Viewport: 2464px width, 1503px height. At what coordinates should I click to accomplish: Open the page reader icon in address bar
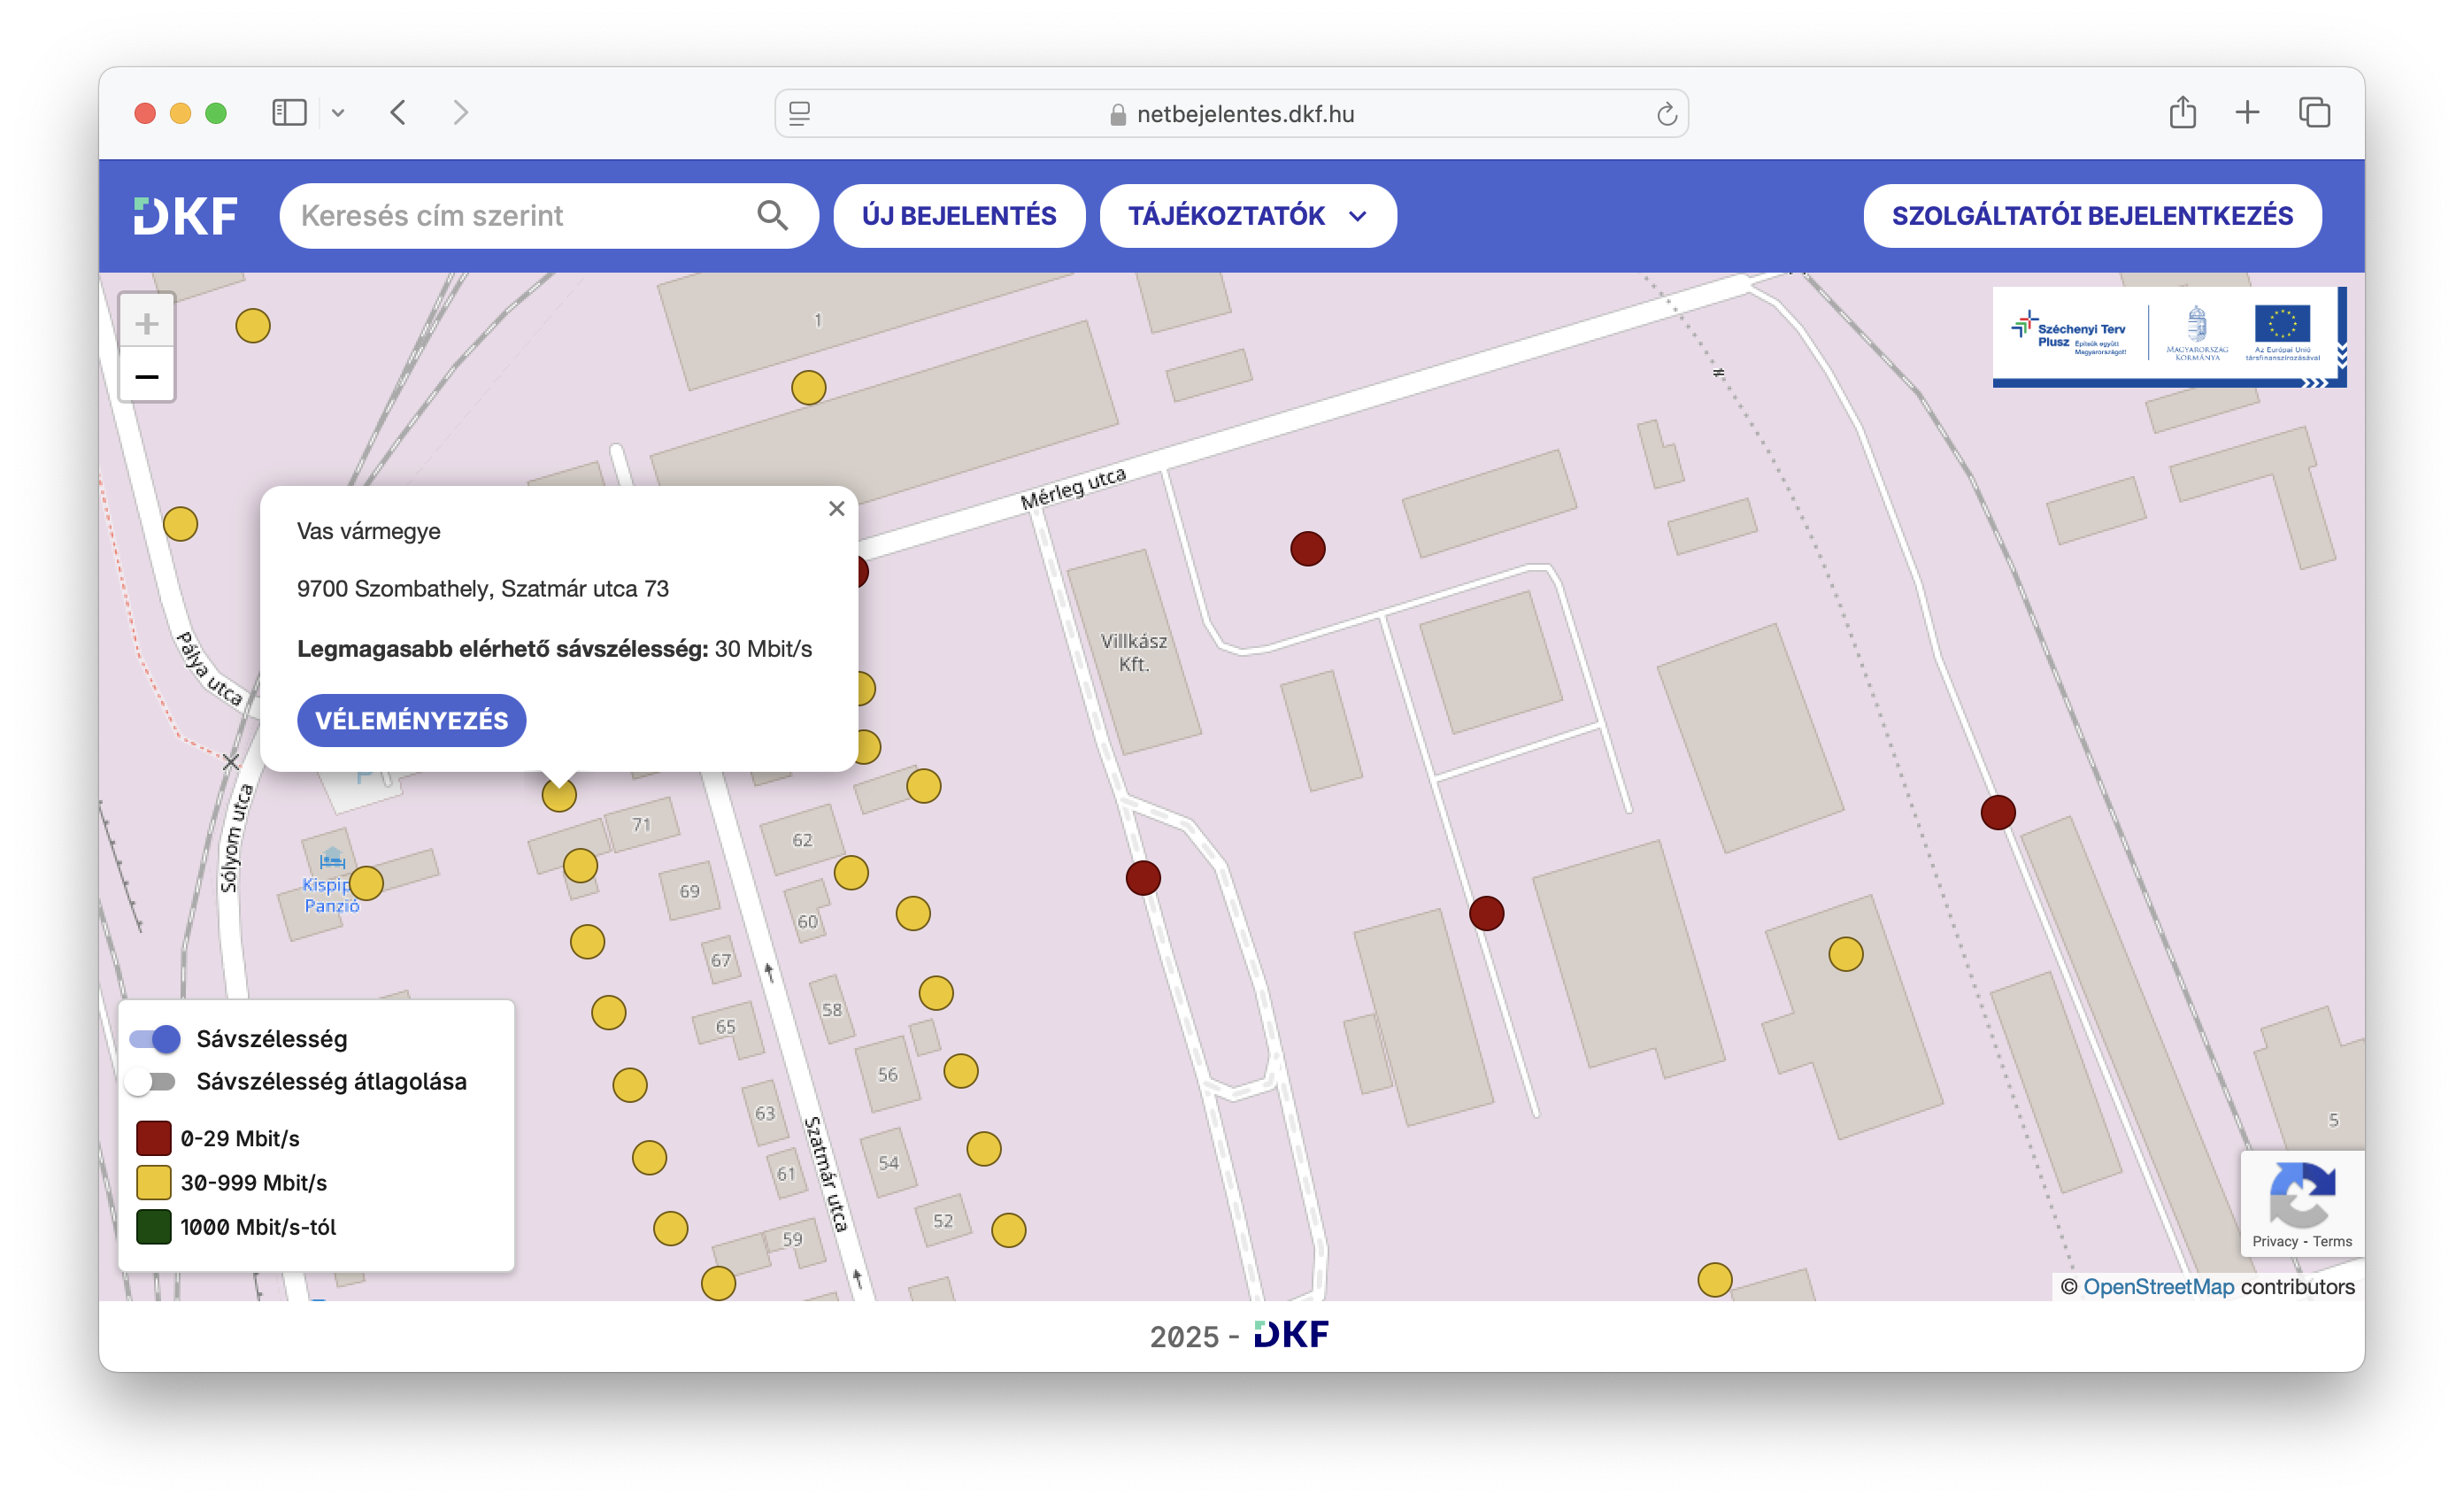(x=799, y=114)
